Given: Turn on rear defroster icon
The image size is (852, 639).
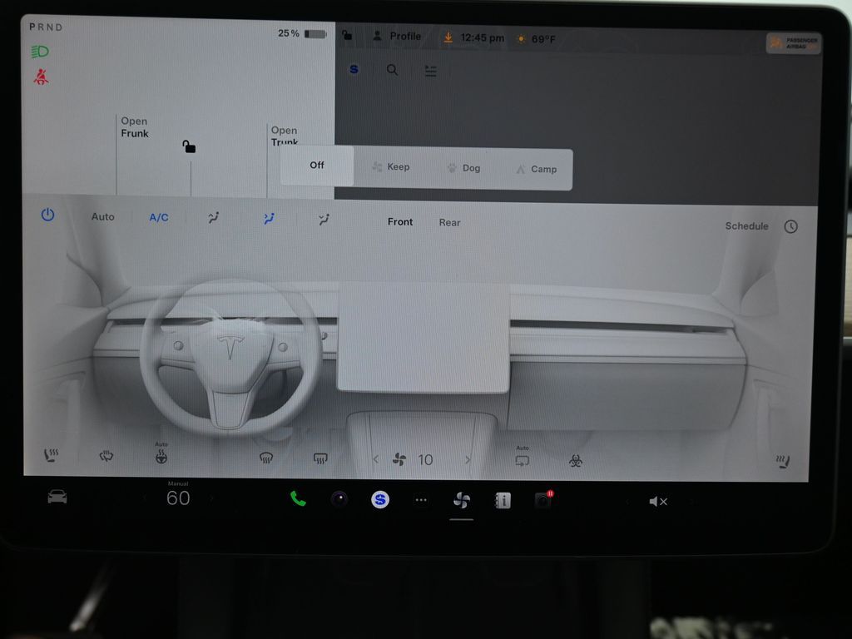Looking at the screenshot, I should tap(319, 458).
